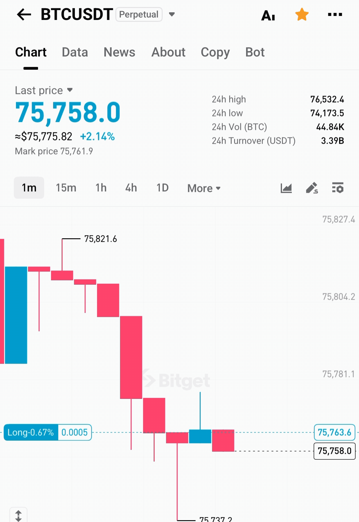
Task: Open the More timeframes dropdown
Action: [x=204, y=188]
